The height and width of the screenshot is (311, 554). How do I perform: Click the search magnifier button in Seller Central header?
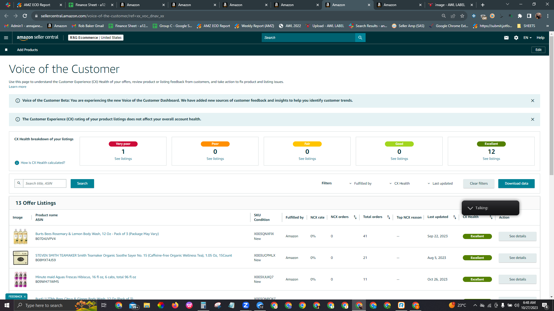360,38
